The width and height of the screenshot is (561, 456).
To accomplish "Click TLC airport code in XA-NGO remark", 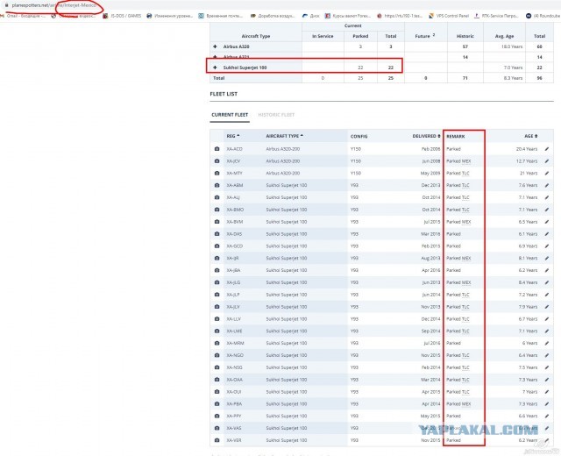I will click(x=465, y=355).
